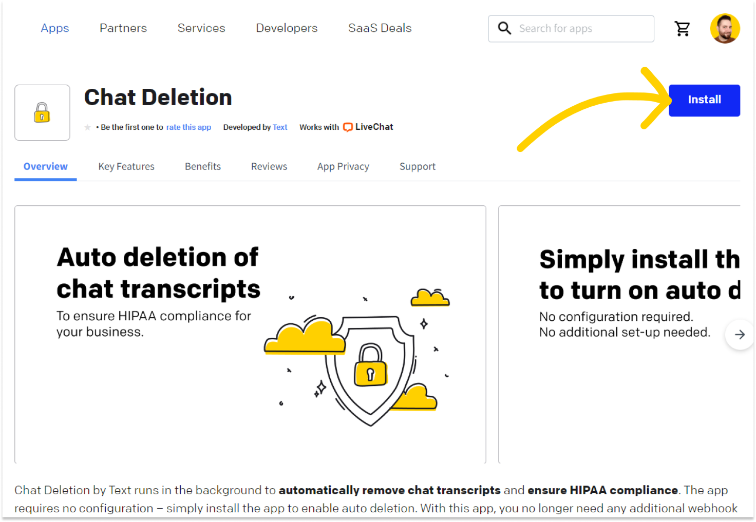
Task: Switch to the Reviews tab
Action: 269,166
